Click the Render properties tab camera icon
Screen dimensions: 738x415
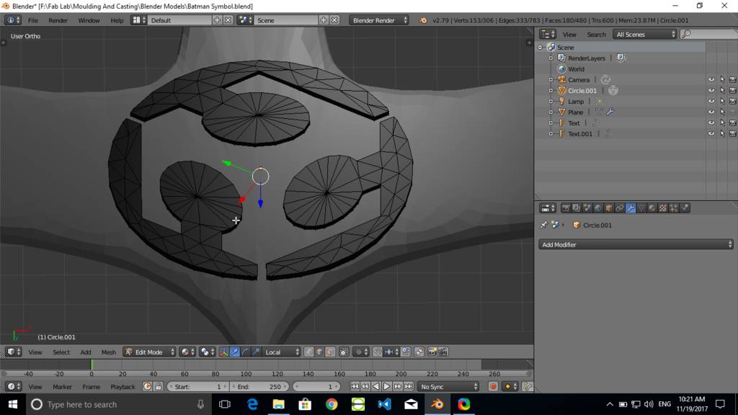coord(566,208)
